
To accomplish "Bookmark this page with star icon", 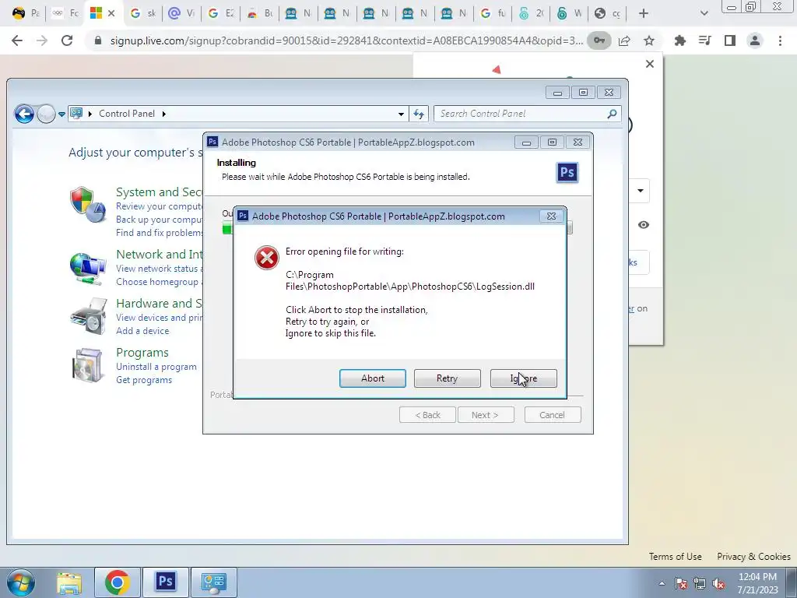I will tap(649, 40).
